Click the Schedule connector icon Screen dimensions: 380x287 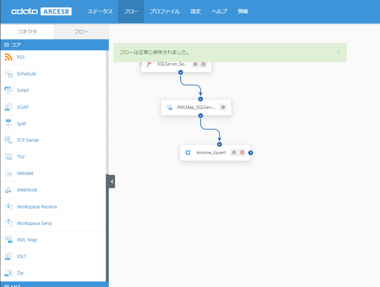coord(8,73)
